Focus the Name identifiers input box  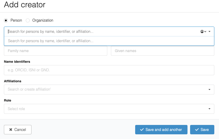click(x=109, y=70)
